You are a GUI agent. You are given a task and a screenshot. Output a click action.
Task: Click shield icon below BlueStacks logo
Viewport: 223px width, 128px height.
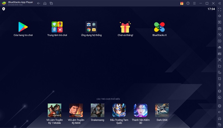(x=4, y=9)
